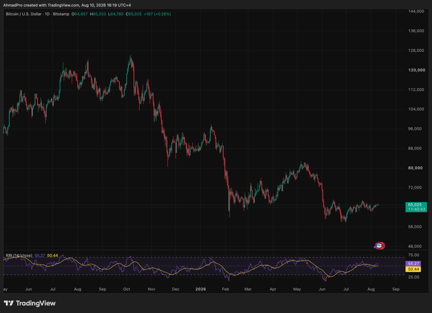Click the Feb label on the time axis
This screenshot has height=313, width=432.
coord(226,289)
